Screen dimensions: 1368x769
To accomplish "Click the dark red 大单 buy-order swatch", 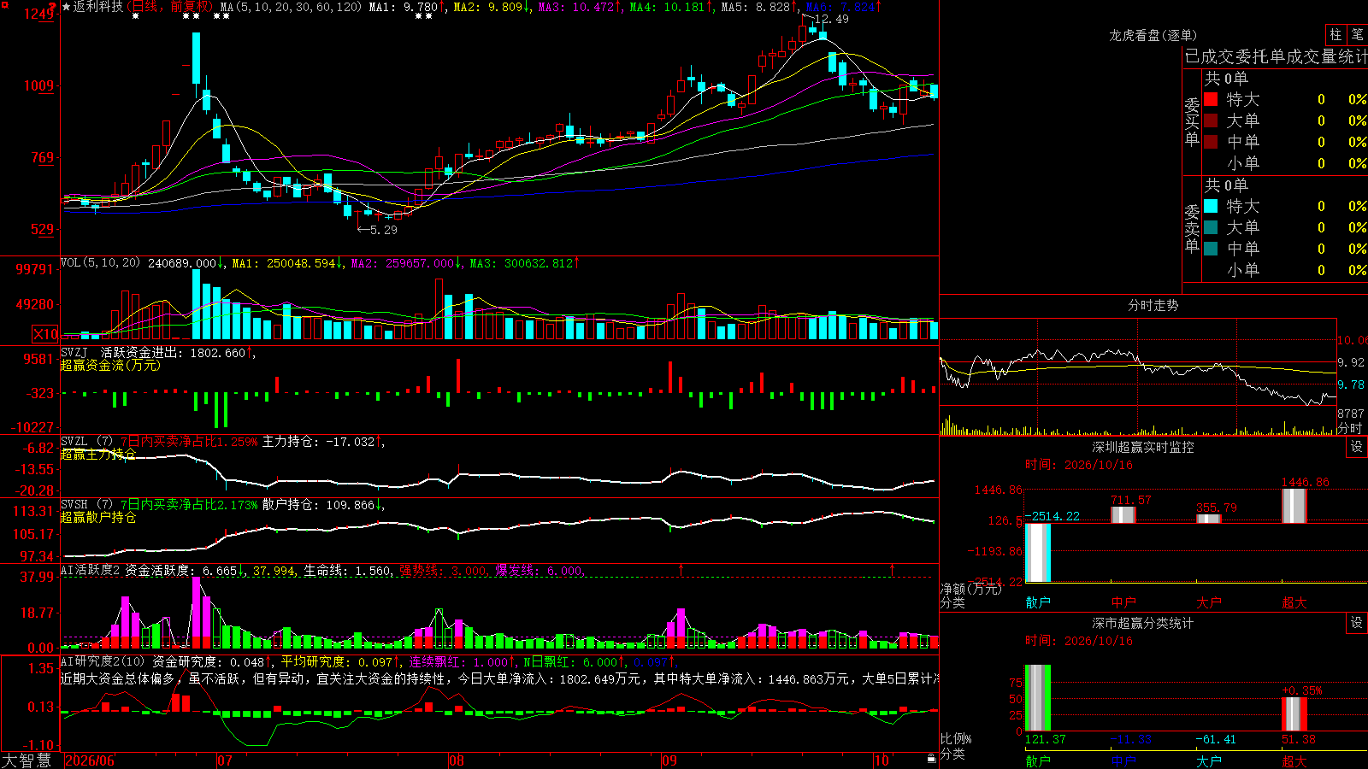I will 1211,120.
